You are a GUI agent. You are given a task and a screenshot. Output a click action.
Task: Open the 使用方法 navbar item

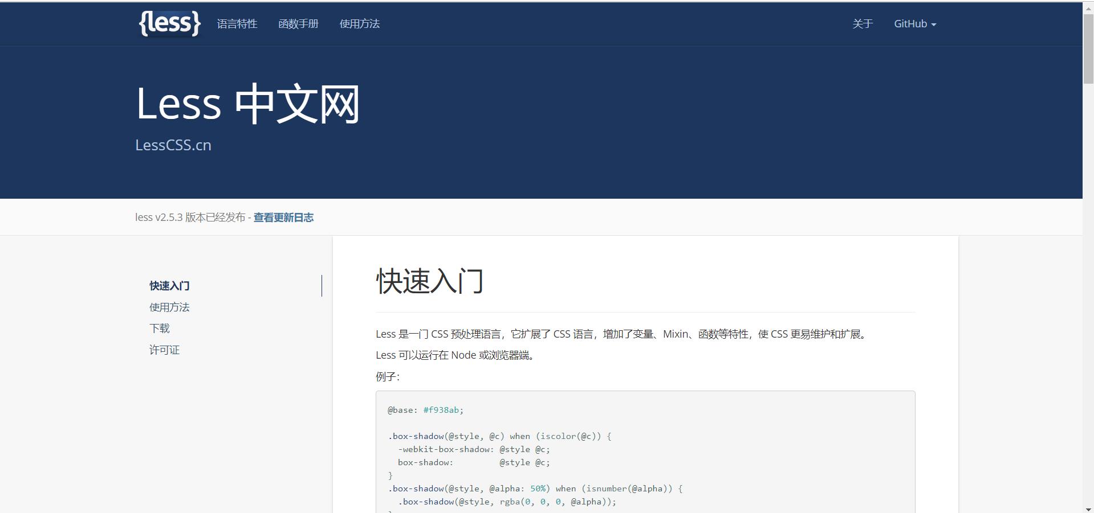360,24
